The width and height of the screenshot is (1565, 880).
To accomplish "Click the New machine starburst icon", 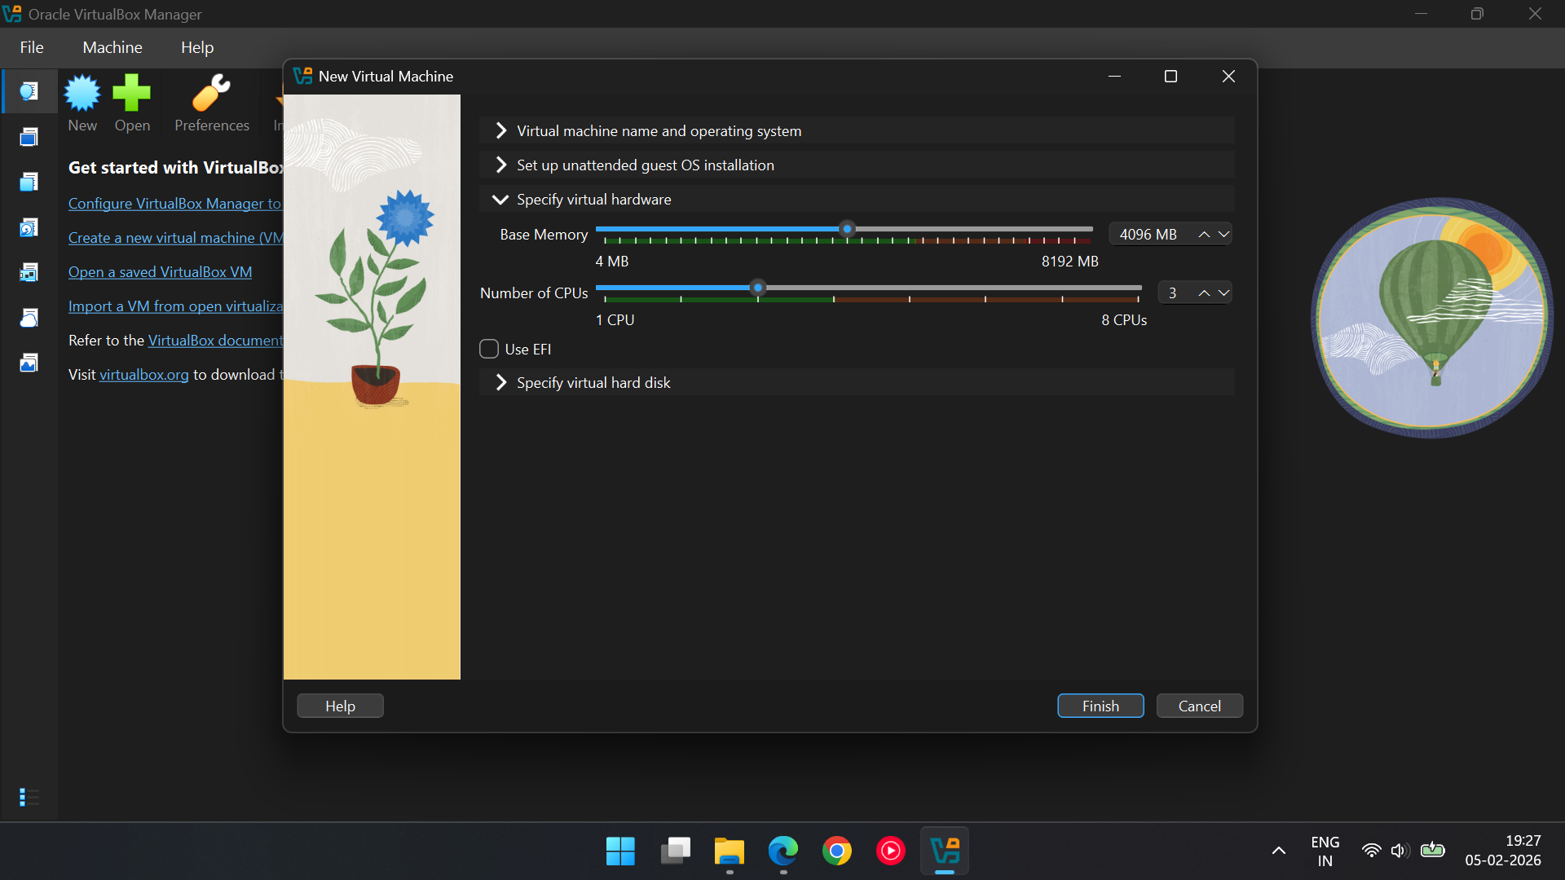I will pos(82,93).
